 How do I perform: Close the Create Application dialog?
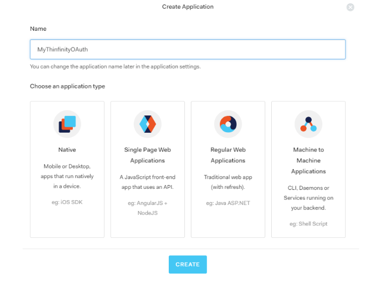click(x=350, y=7)
